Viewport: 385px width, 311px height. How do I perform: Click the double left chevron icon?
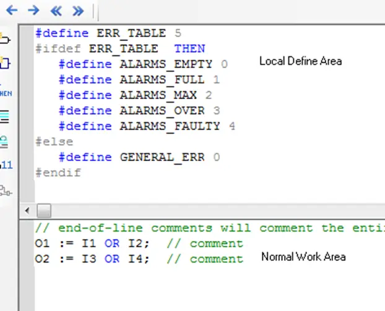pos(56,11)
